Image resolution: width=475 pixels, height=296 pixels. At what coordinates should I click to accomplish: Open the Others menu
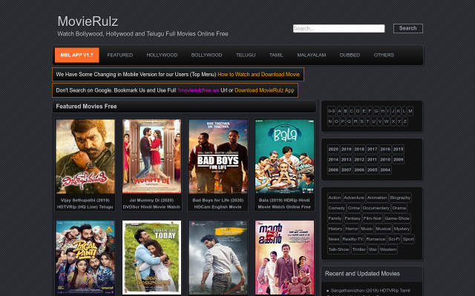(x=384, y=55)
